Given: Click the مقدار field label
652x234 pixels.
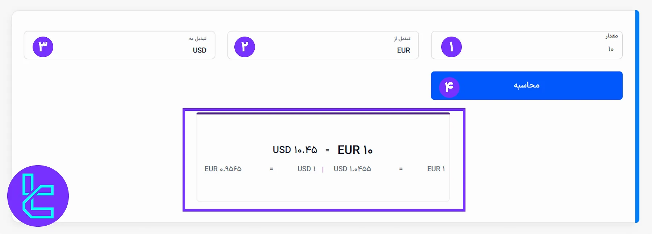Looking at the screenshot, I should [611, 36].
